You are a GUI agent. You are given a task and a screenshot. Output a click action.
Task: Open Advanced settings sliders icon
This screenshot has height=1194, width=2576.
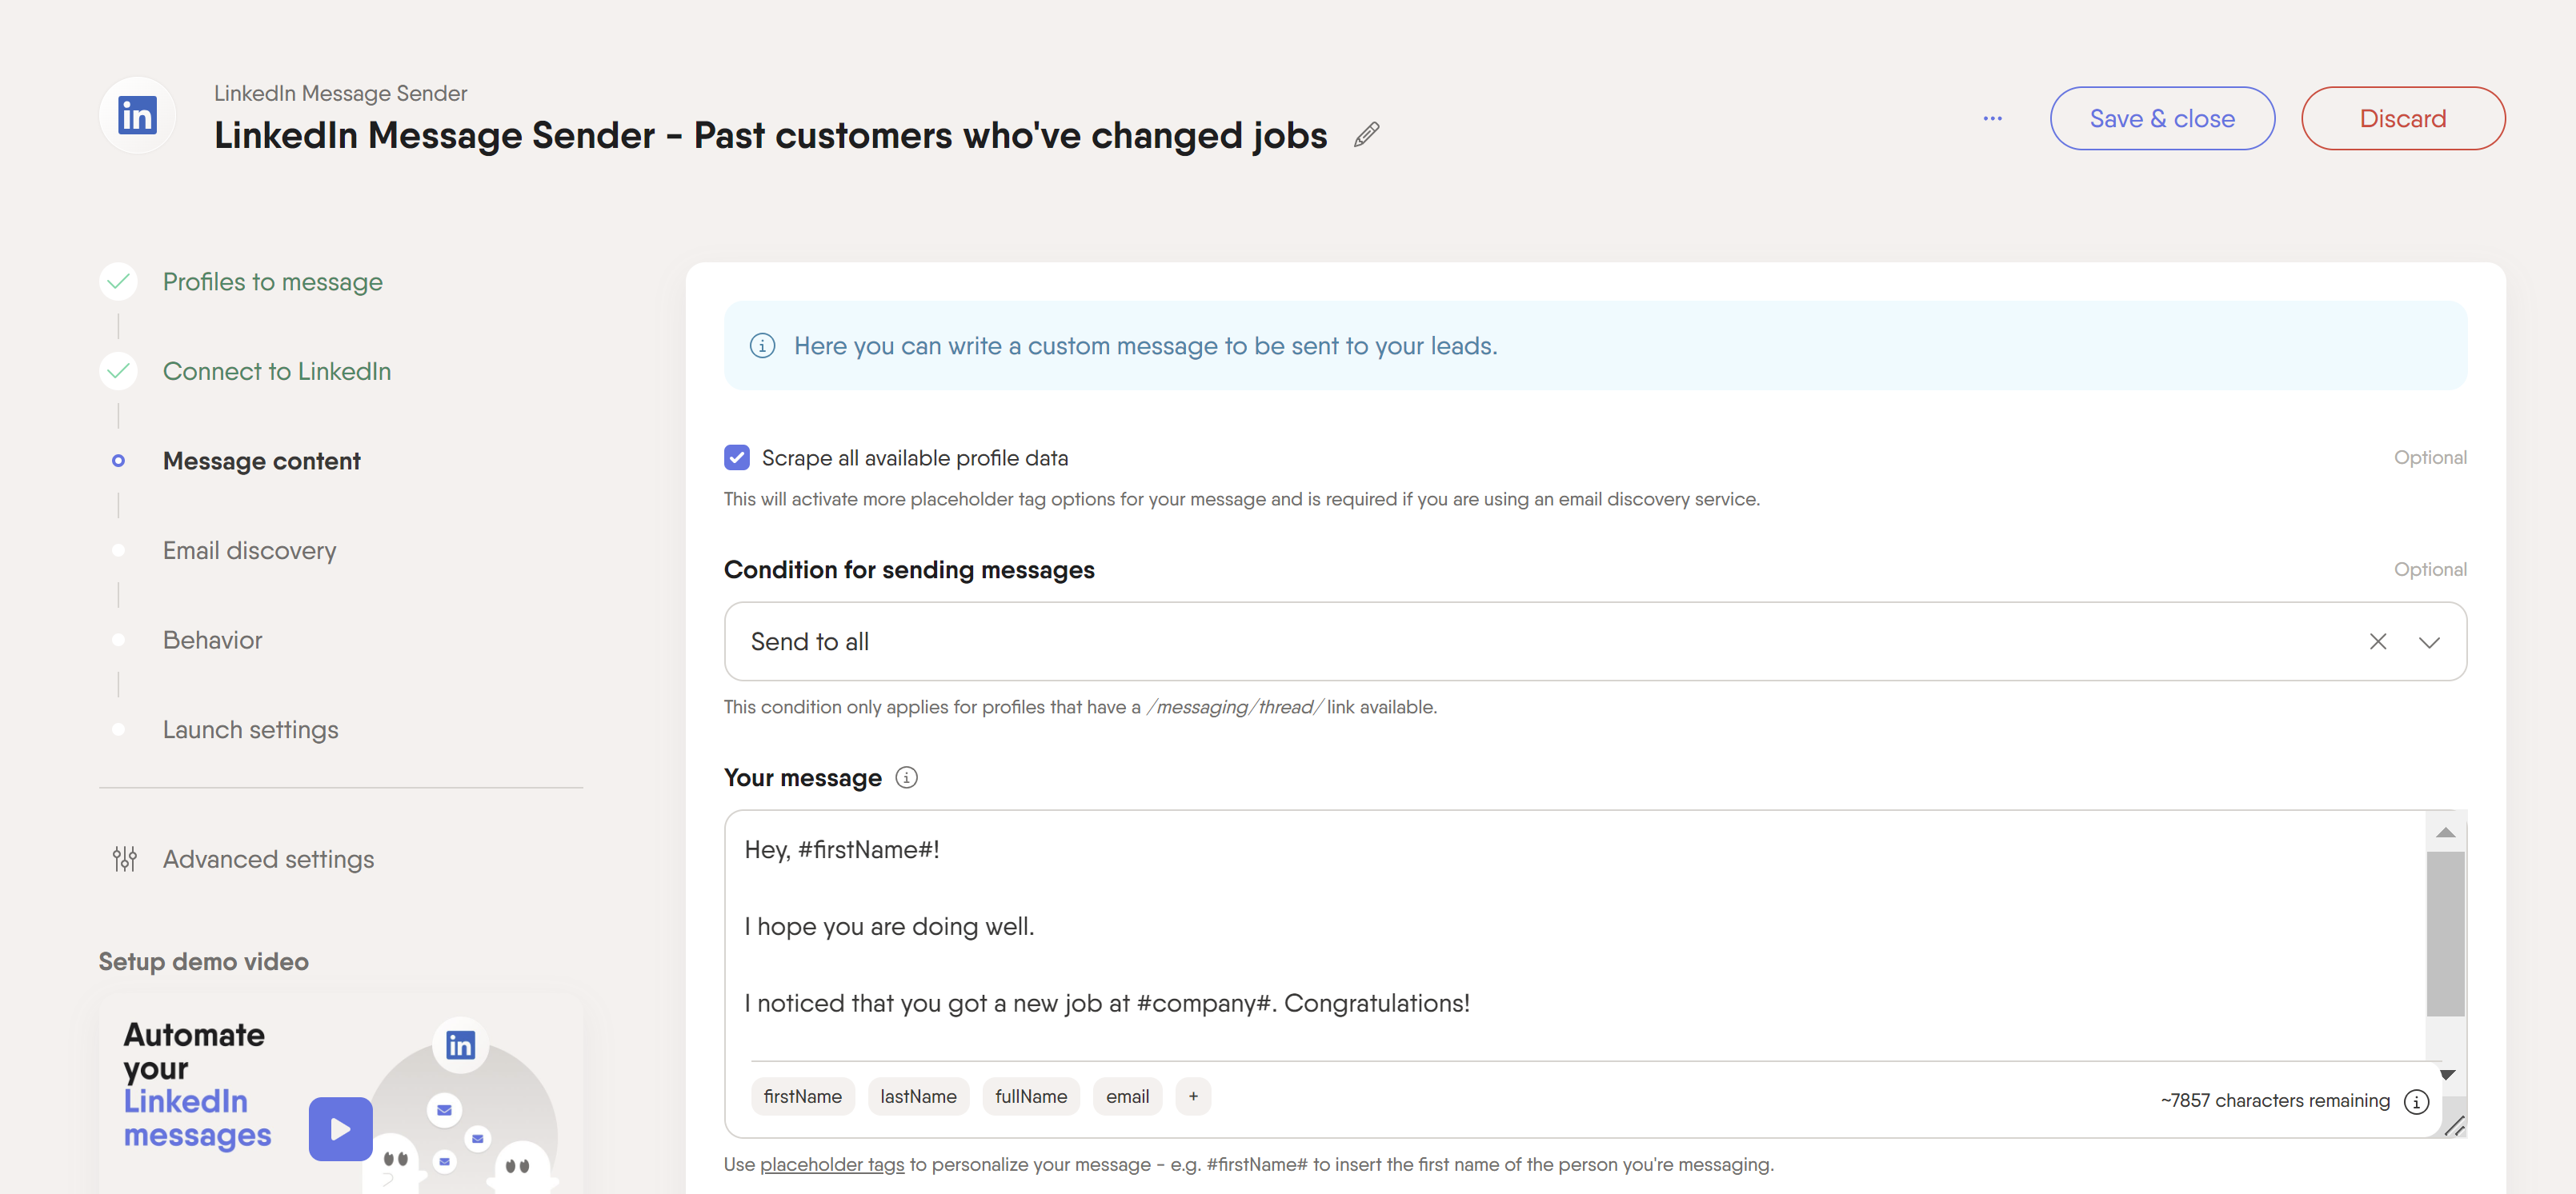(125, 858)
